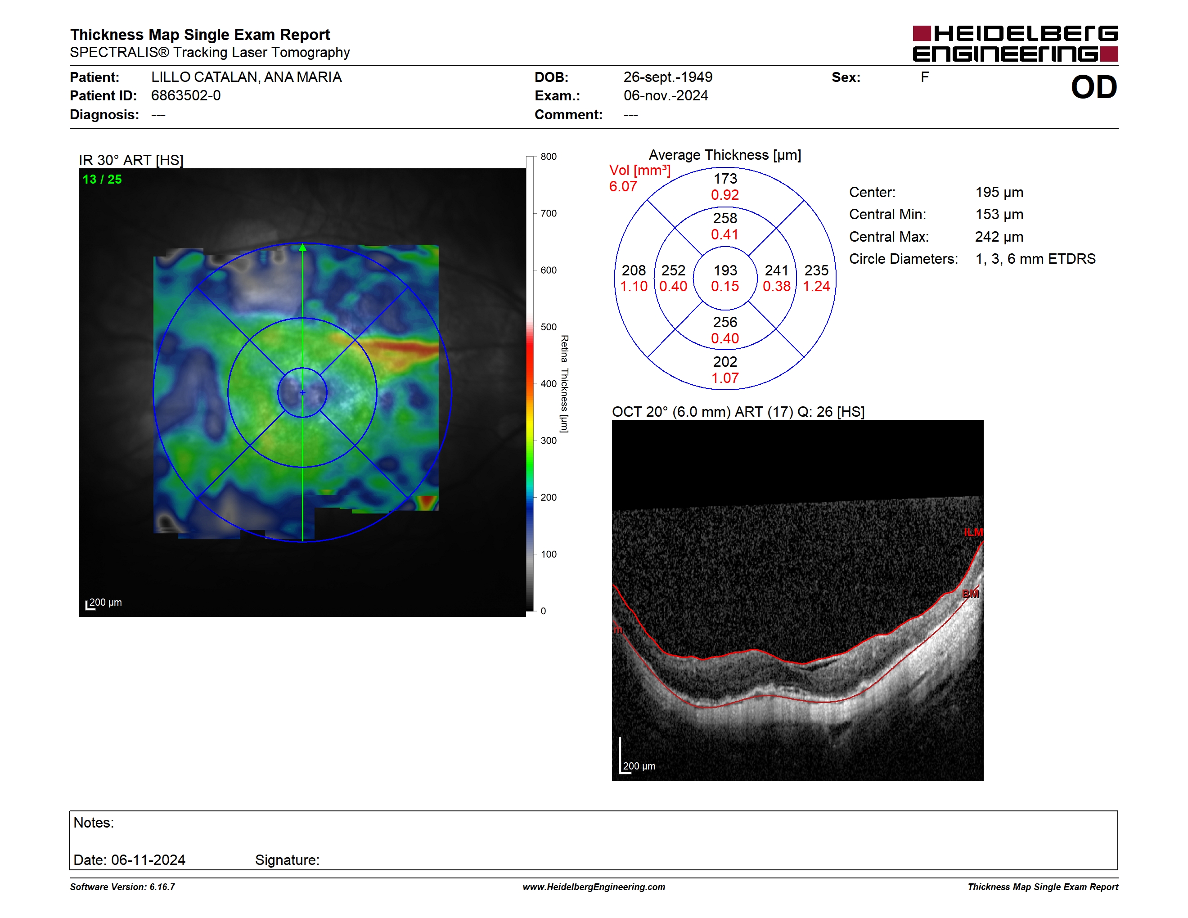Click the Diagnosis field value
1188x918 pixels.
[x=158, y=115]
